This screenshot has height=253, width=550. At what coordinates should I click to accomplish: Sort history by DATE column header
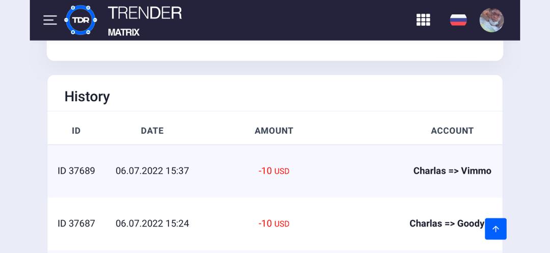[x=152, y=131]
